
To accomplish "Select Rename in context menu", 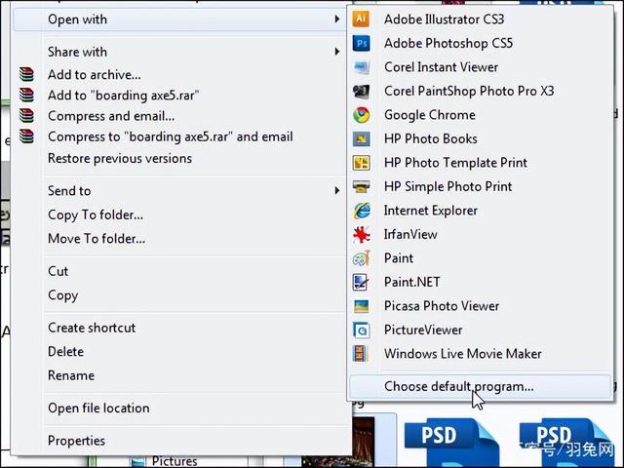I will pos(71,375).
